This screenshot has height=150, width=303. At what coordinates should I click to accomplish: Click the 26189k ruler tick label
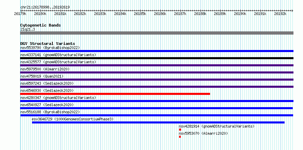(x=220, y=14)
